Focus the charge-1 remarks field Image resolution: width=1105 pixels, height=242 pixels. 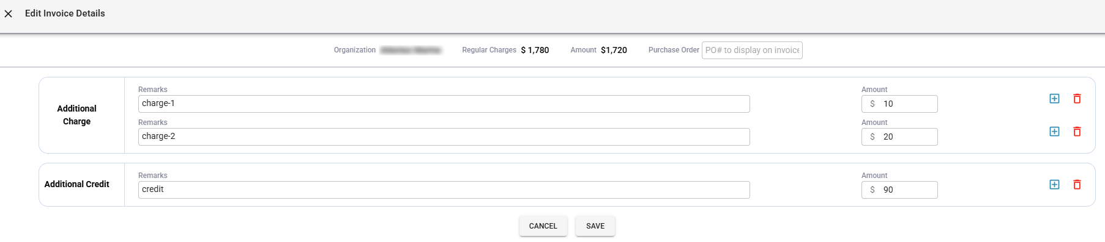(444, 104)
